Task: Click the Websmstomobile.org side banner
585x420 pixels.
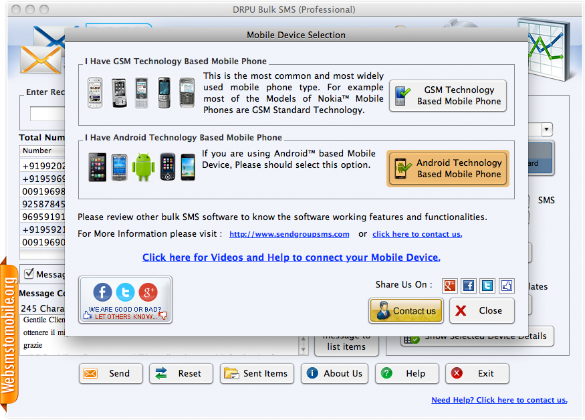Action: pyautogui.click(x=9, y=335)
